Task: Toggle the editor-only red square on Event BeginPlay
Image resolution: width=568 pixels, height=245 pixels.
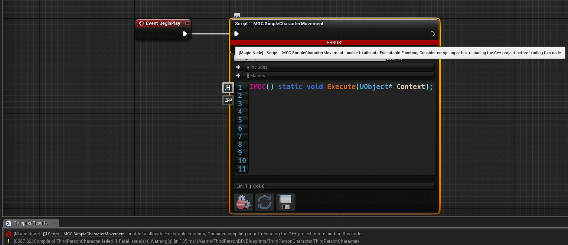Action: (187, 23)
